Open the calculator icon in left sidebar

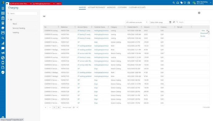(x=3, y=23)
